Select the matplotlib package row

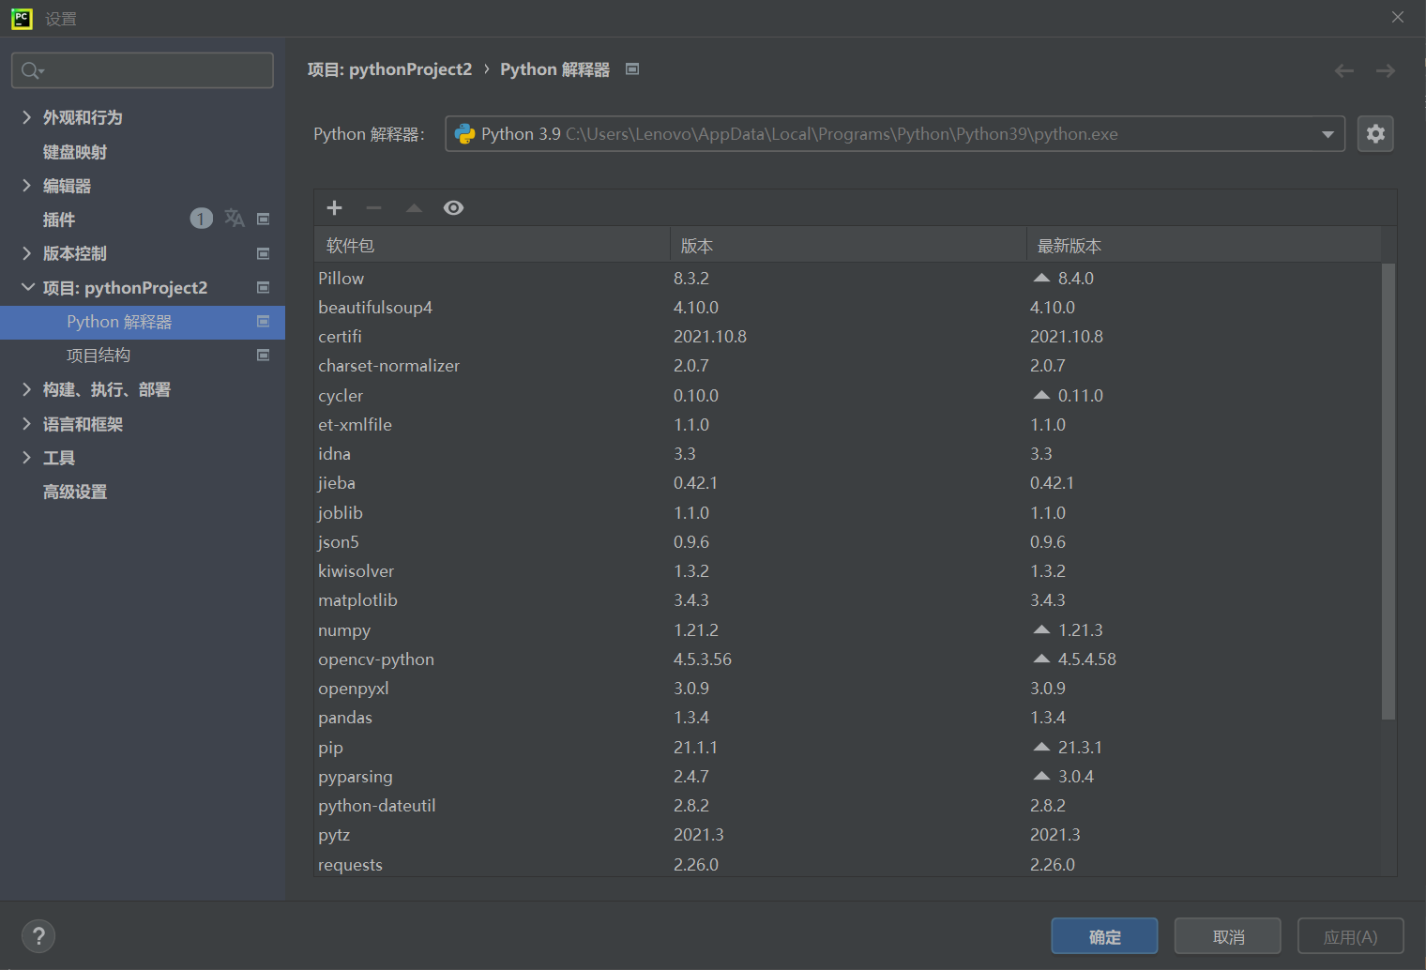[848, 599]
